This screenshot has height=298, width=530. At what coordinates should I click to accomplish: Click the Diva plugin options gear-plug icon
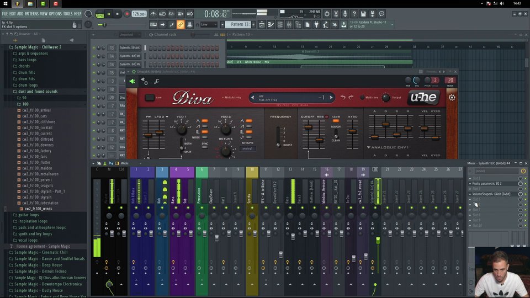144,81
